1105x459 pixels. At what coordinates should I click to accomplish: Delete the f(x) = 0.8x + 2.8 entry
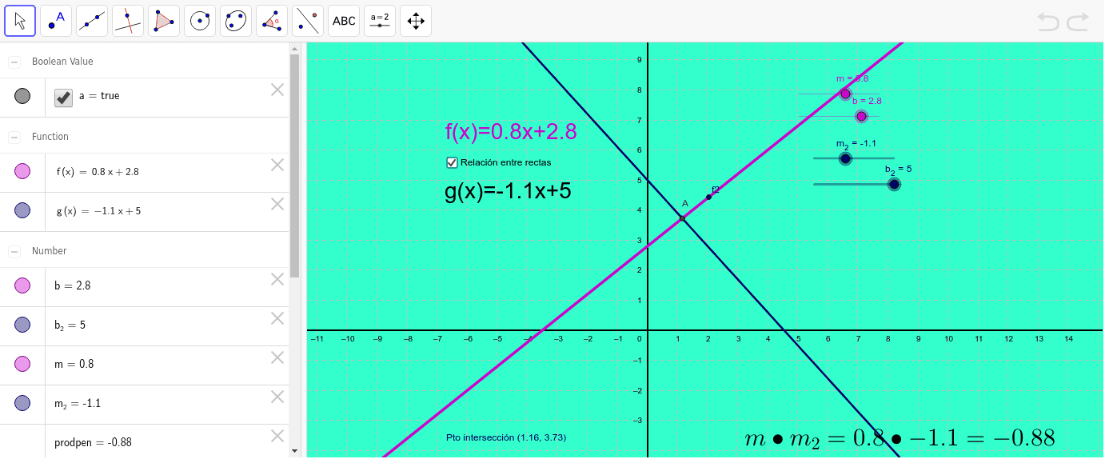click(277, 165)
